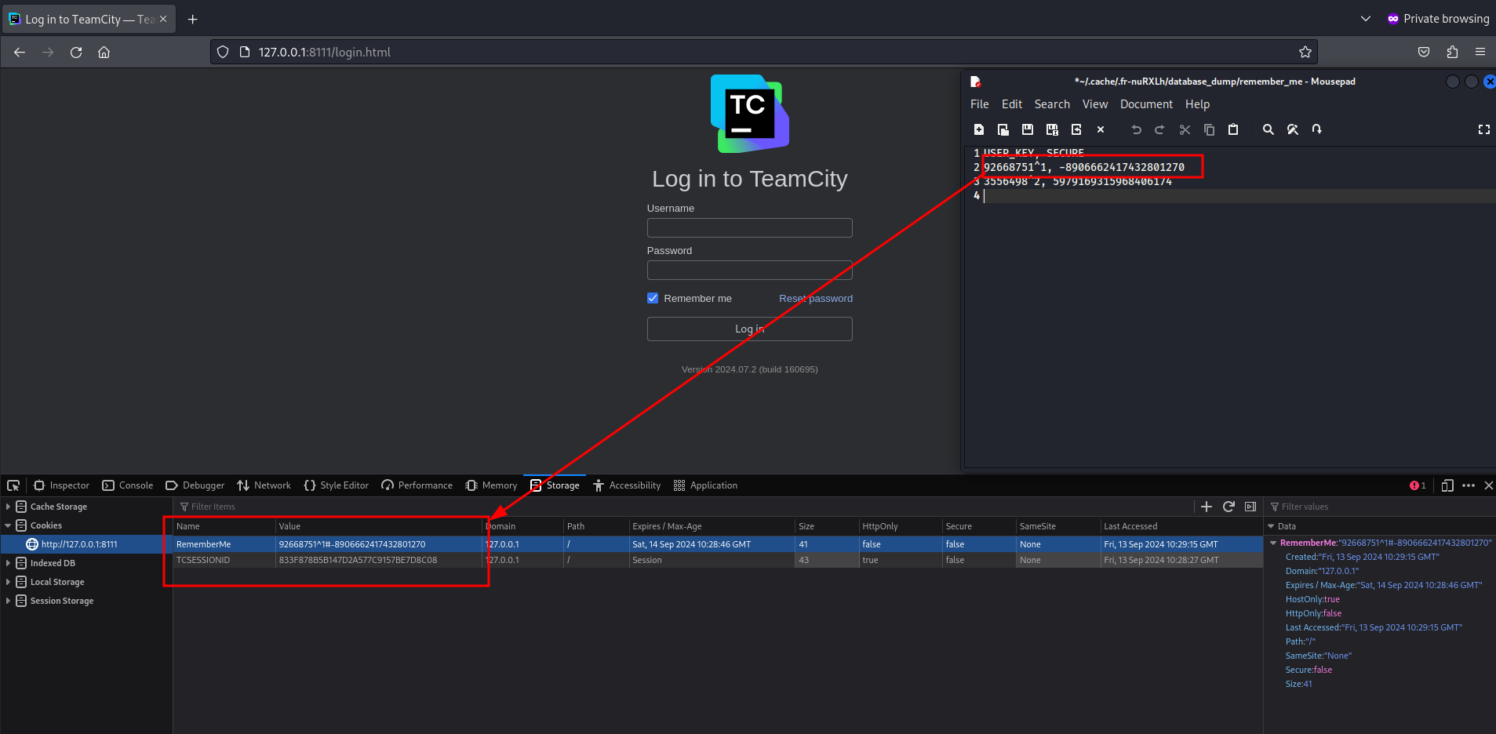Activate the devtools element picker icon

pos(13,485)
